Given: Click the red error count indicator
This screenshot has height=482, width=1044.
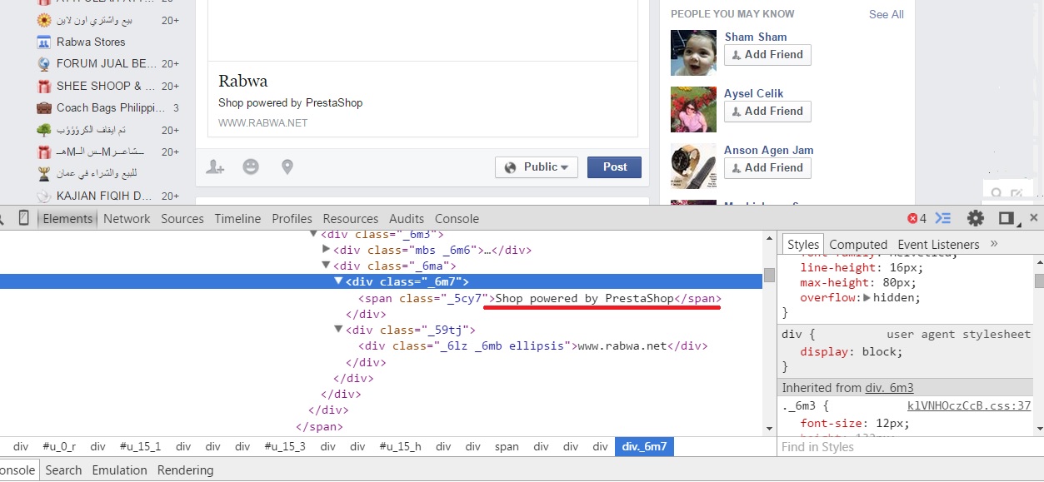Looking at the screenshot, I should pyautogui.click(x=917, y=219).
